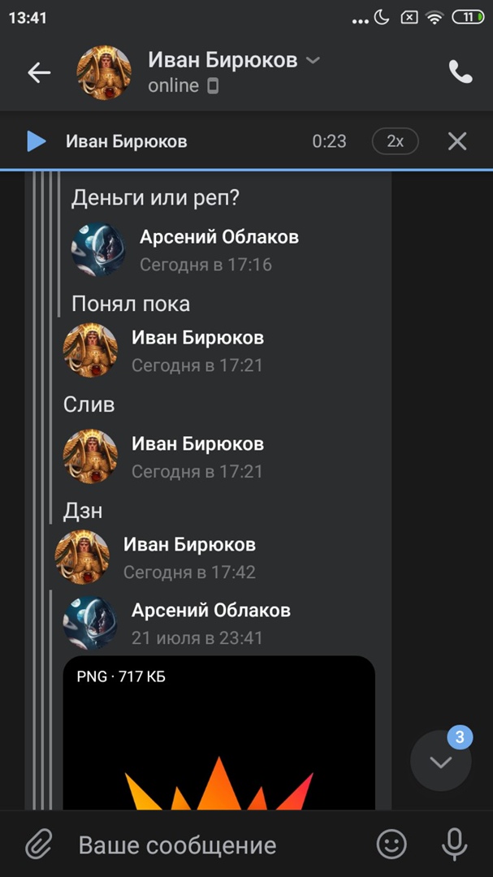
Task: Tap the mobile device icon beside online status
Action: (x=213, y=86)
